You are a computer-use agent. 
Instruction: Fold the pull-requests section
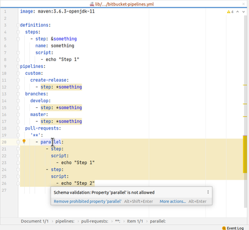tap(18, 128)
